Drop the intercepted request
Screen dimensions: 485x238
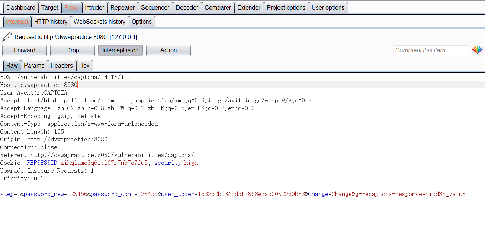pos(73,50)
